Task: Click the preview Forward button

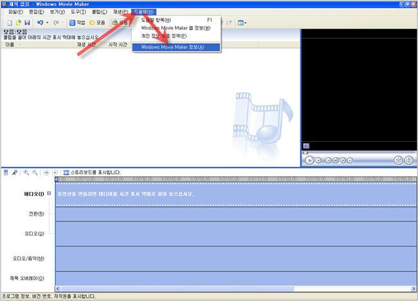Action: tap(350, 160)
